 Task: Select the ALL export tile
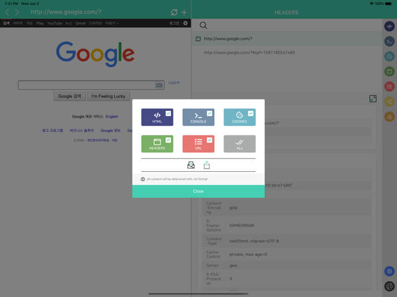tap(240, 144)
